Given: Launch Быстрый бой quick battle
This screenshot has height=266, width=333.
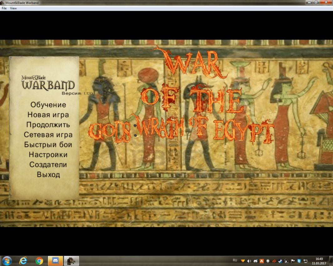Looking at the screenshot, I should (48, 145).
